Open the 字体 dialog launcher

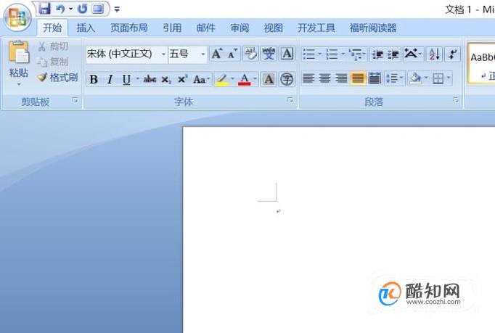coord(290,100)
